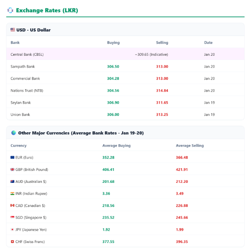
Task: Click the Buying column header in USD table
Action: click(113, 43)
